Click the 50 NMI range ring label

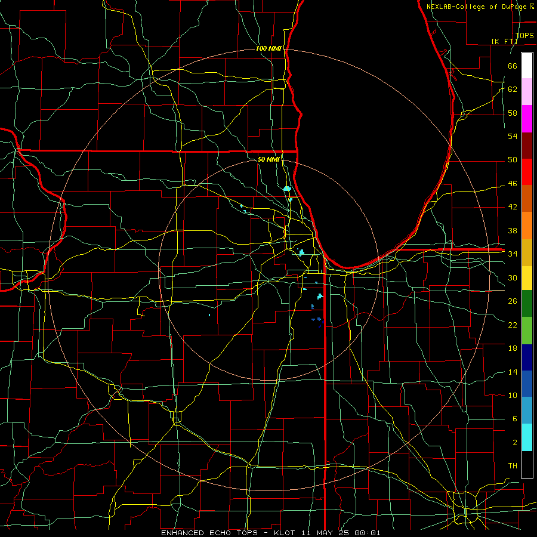click(268, 159)
